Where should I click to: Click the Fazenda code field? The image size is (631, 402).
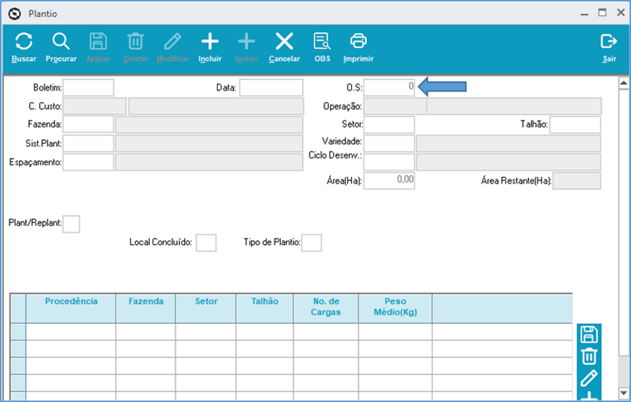[88, 125]
